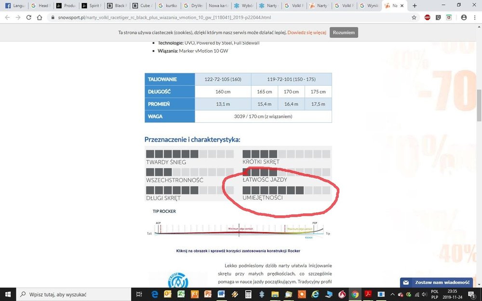
Task: Open PowerPoint from the taskbar
Action: (x=208, y=294)
